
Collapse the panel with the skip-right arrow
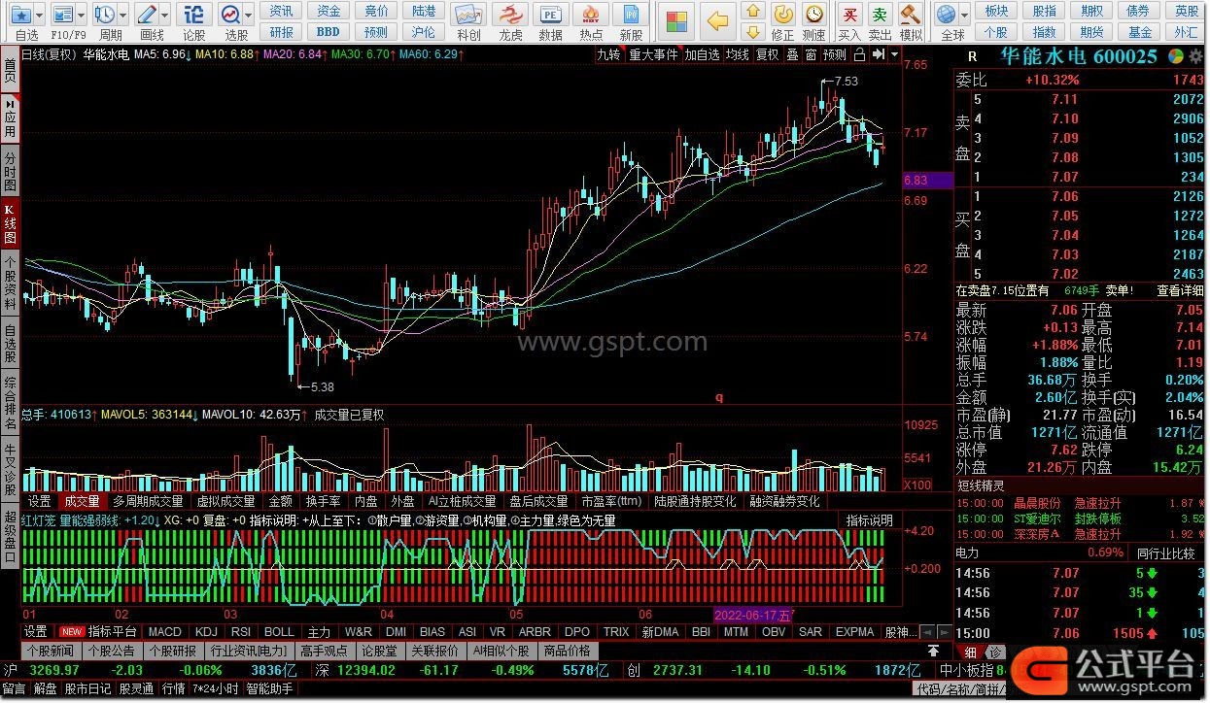tap(879, 55)
